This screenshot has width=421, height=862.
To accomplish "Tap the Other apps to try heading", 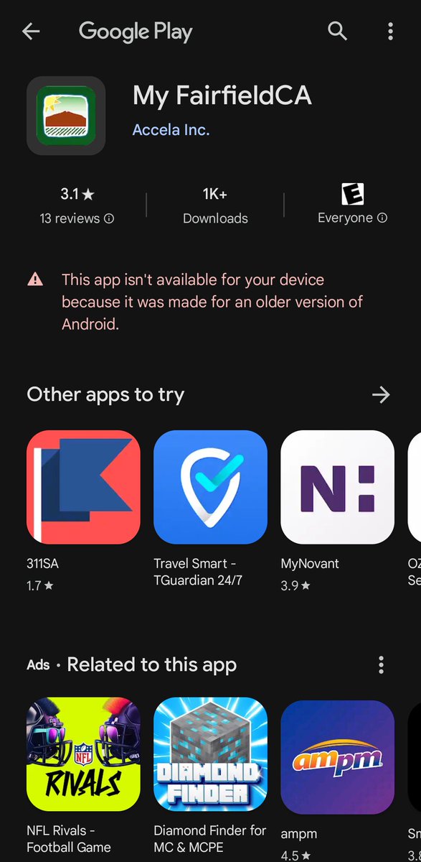I will tap(105, 394).
